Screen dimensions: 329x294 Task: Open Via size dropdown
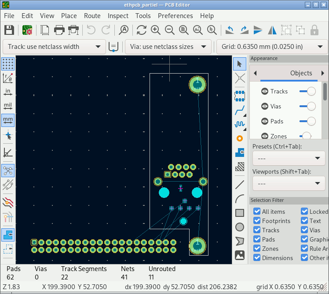coord(168,47)
